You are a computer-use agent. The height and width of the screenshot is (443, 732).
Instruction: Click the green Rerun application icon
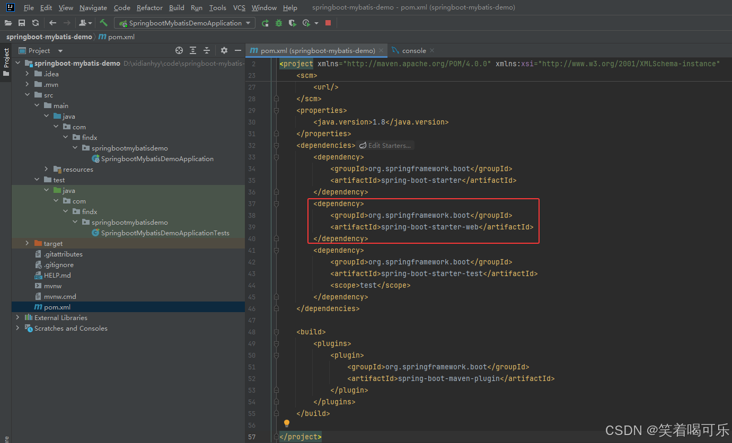pyautogui.click(x=265, y=23)
